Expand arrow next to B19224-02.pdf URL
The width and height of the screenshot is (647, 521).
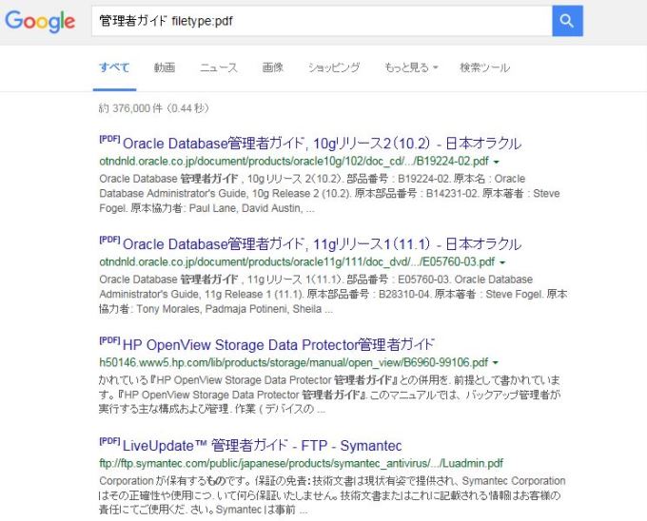(x=497, y=162)
